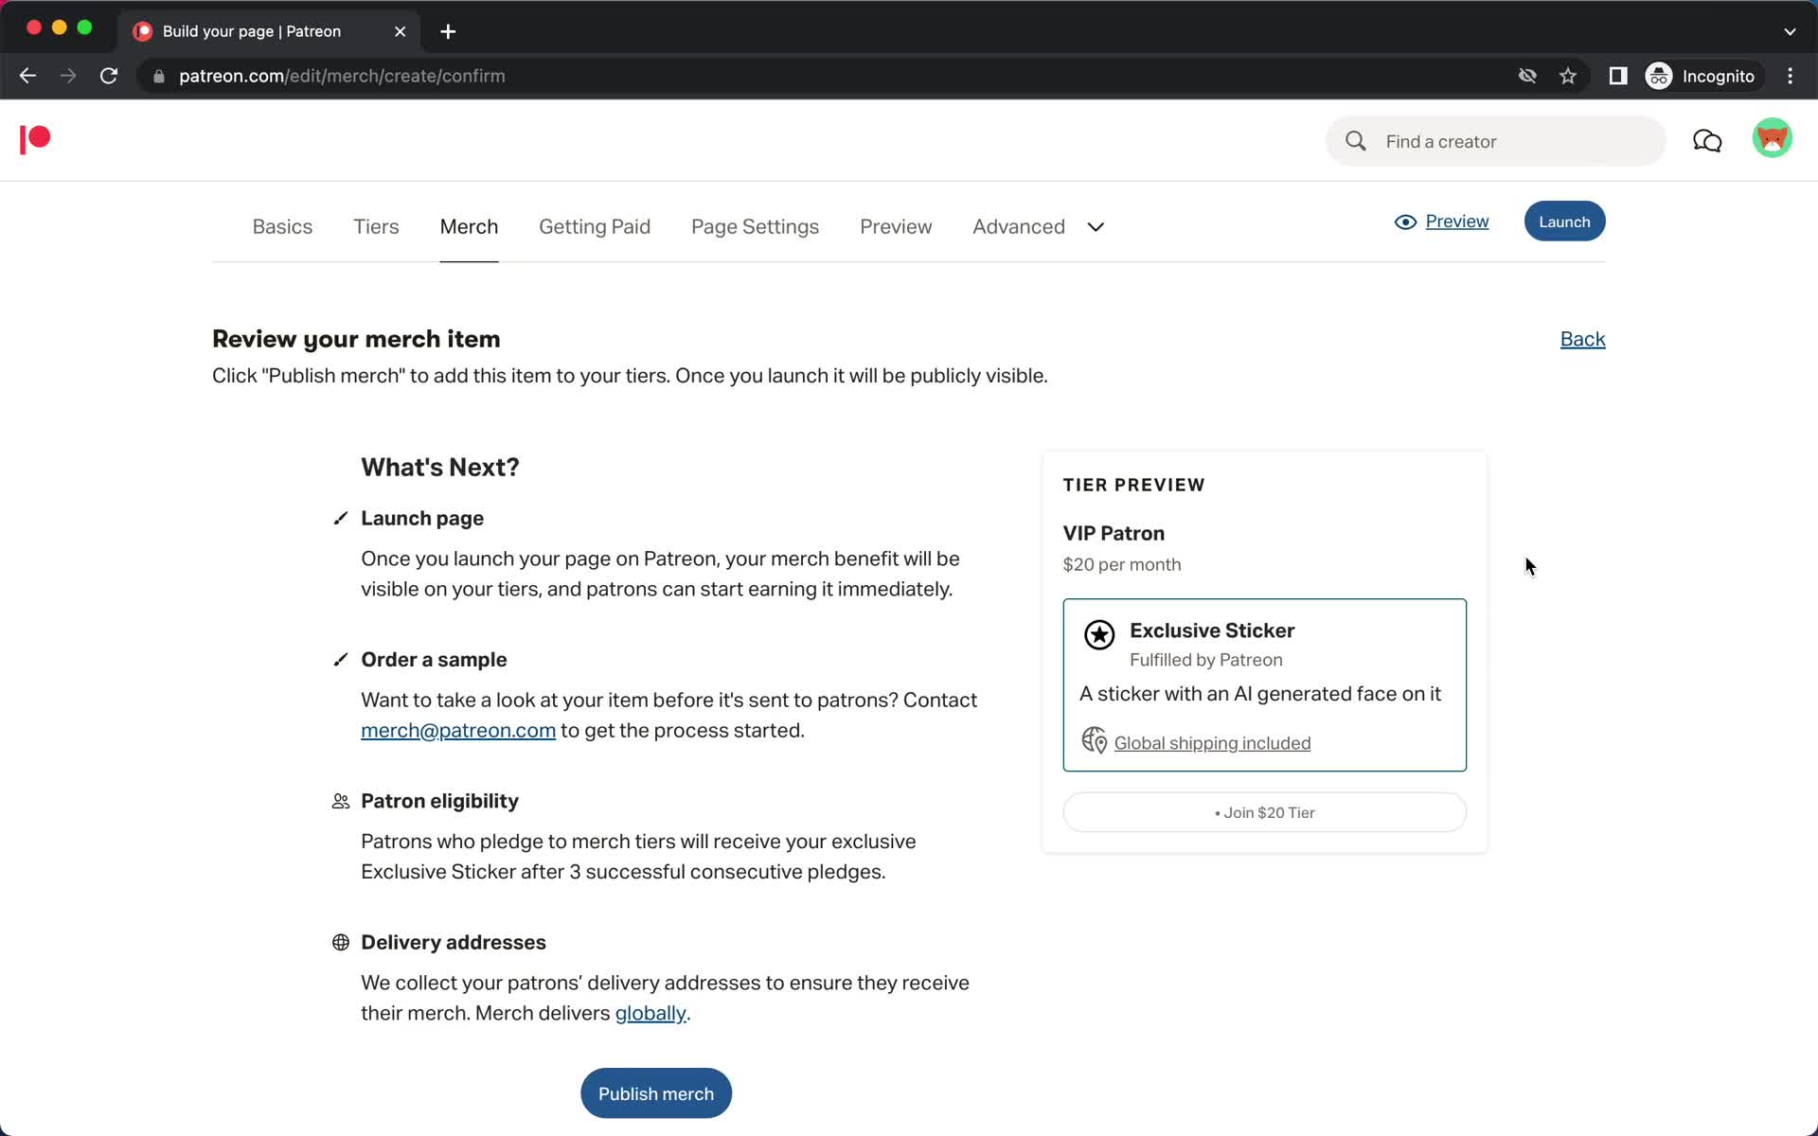Screen dimensions: 1818x1136
Task: Click the user profile avatar icon
Action: click(1773, 140)
